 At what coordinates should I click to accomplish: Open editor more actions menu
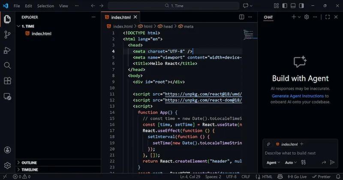tap(250, 17)
